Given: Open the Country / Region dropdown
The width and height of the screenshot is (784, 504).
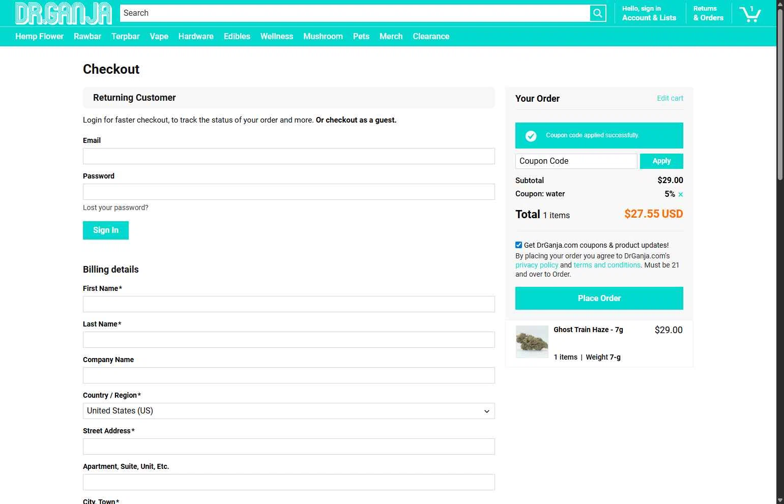Looking at the screenshot, I should tap(289, 411).
